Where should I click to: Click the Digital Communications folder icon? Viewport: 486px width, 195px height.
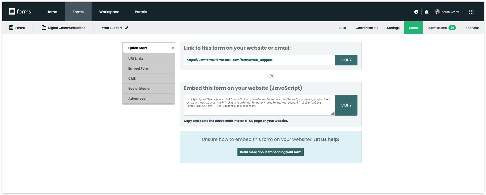coord(44,28)
